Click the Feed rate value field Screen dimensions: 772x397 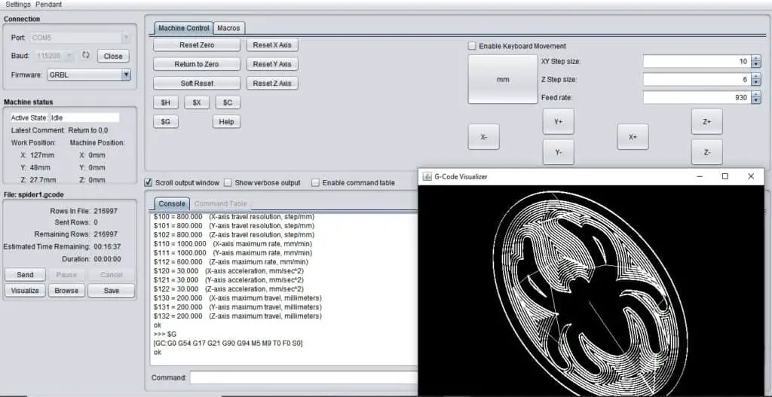pos(697,97)
